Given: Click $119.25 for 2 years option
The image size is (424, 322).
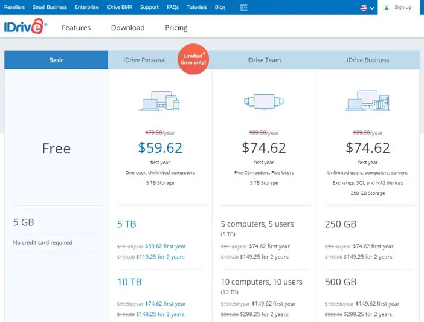Looking at the screenshot, I should 160,257.
